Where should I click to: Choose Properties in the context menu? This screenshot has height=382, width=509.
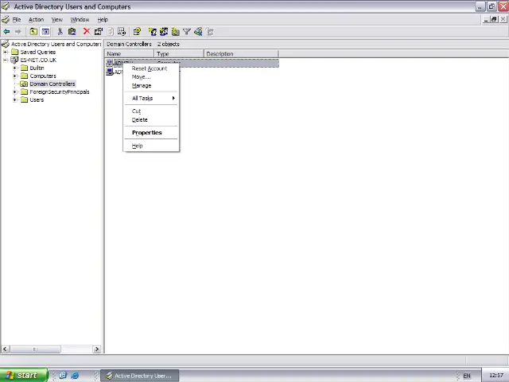point(151,133)
